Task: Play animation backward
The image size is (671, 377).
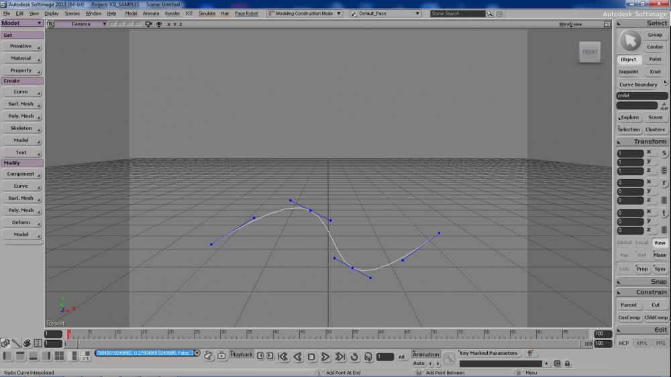Action: 297,356
